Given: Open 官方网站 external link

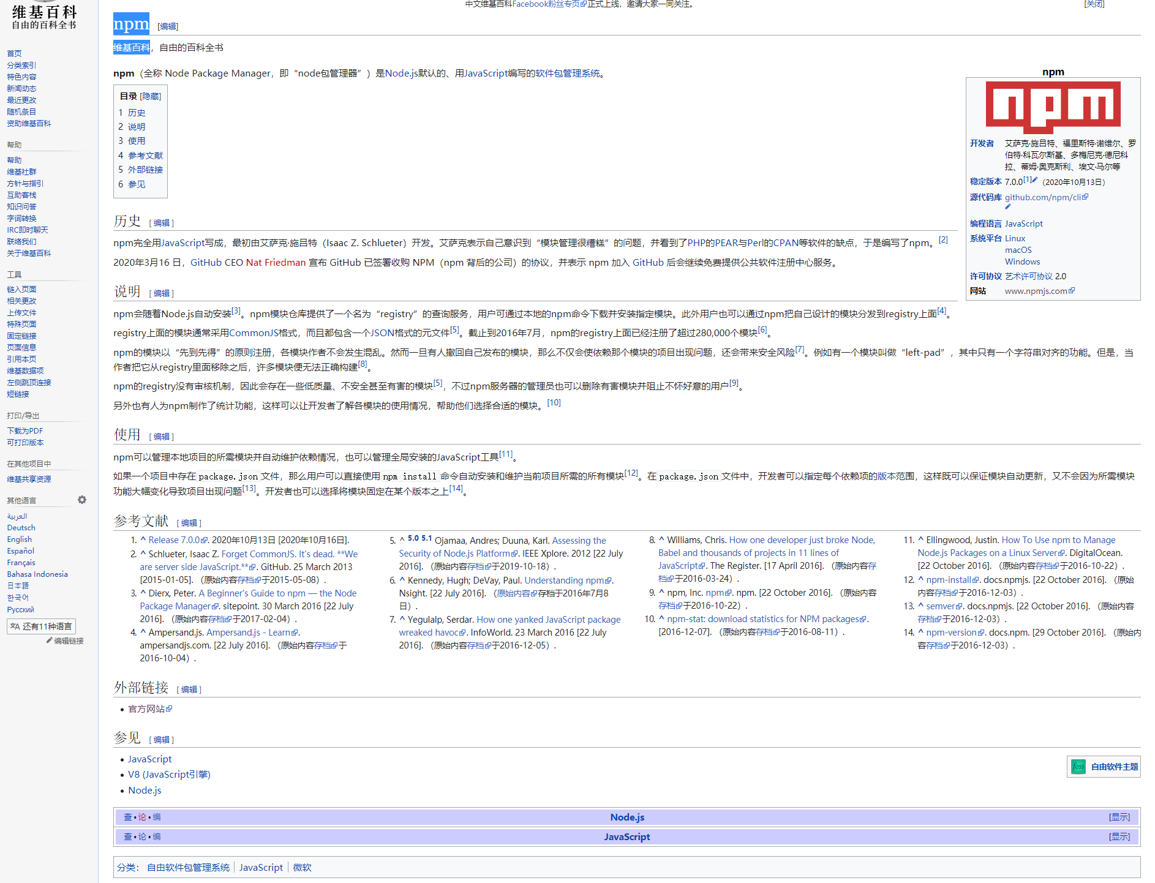Looking at the screenshot, I should pyautogui.click(x=149, y=709).
